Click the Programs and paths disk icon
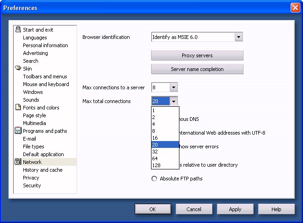303x223 pixels. pos(18,131)
